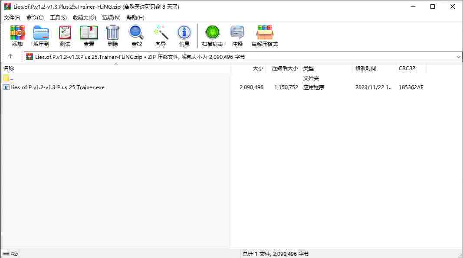Select the parent folder ".." icon row

[8, 78]
